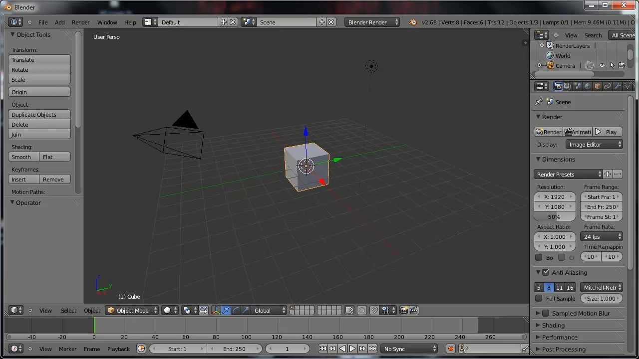Select scale manipulator icon
Image resolution: width=639 pixels, height=359 pixels.
coord(246,310)
